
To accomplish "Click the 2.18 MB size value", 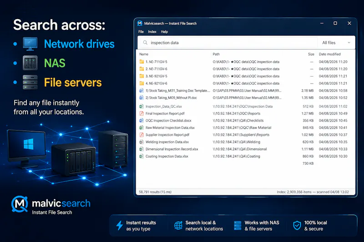I will (308, 90).
